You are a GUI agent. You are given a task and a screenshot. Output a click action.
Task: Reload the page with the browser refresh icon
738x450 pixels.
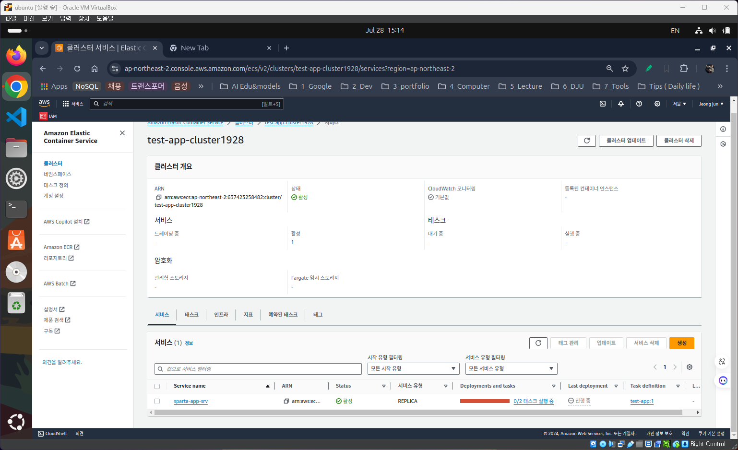[x=77, y=69]
